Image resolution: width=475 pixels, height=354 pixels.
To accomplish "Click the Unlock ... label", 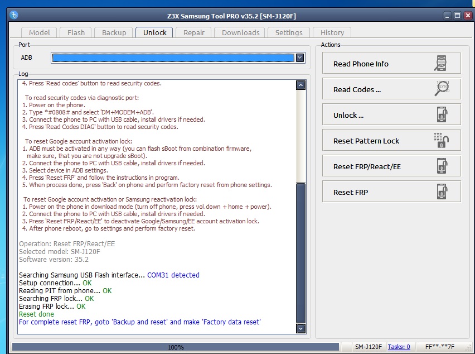I will tap(348, 115).
